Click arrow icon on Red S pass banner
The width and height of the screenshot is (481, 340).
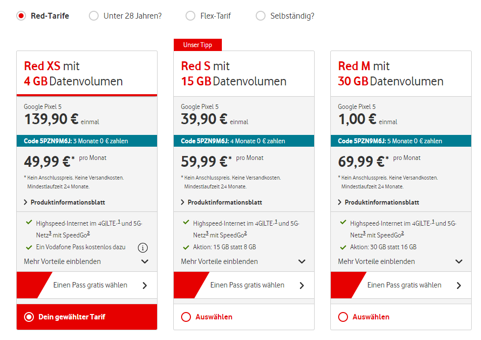[302, 286]
